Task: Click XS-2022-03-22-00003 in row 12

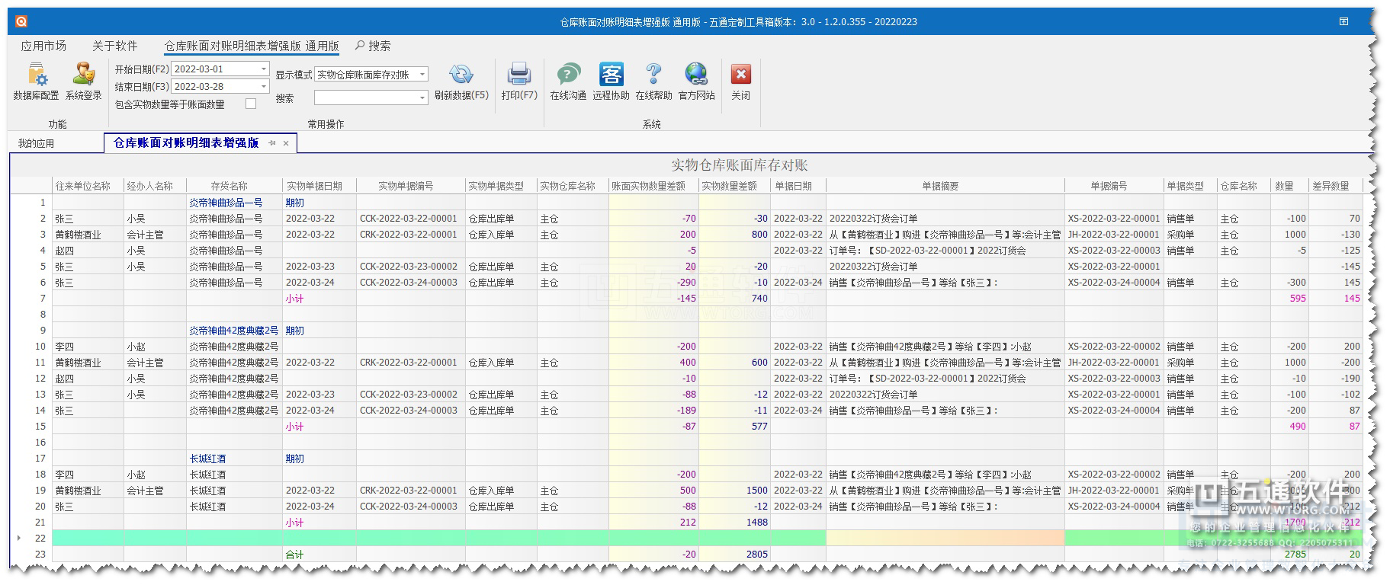Action: click(1114, 379)
